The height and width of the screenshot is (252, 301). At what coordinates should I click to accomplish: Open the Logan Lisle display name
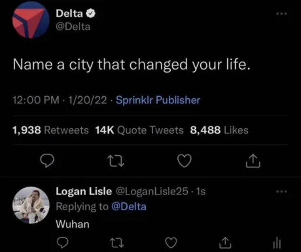pos(84,191)
